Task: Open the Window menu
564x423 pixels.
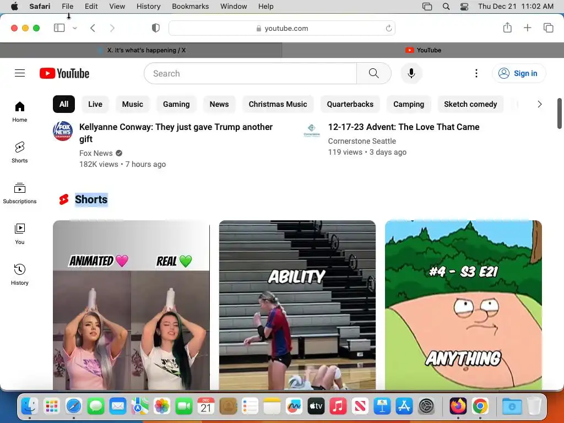Action: click(234, 7)
